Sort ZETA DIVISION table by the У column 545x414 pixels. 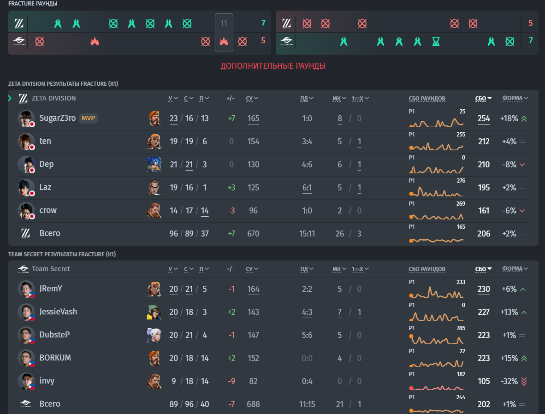click(173, 98)
